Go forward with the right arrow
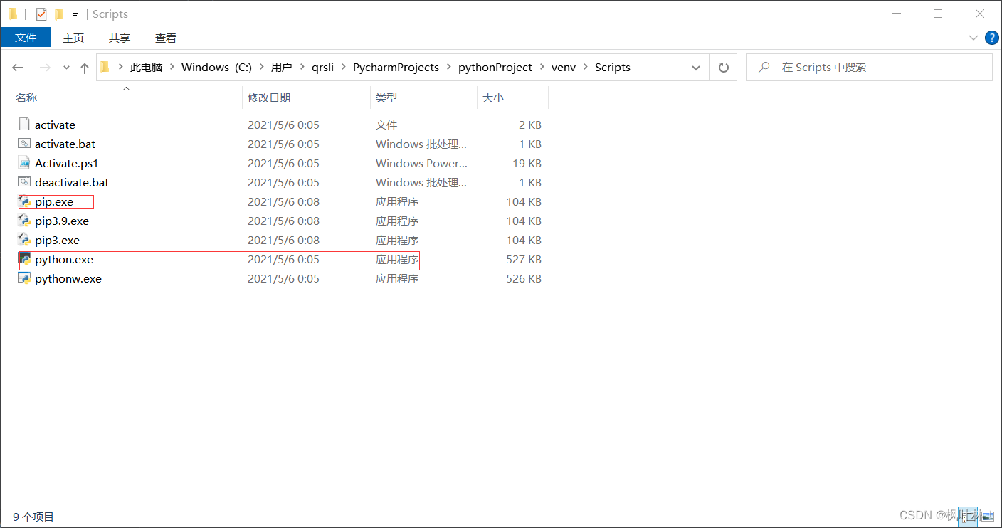The height and width of the screenshot is (528, 1002). click(44, 68)
